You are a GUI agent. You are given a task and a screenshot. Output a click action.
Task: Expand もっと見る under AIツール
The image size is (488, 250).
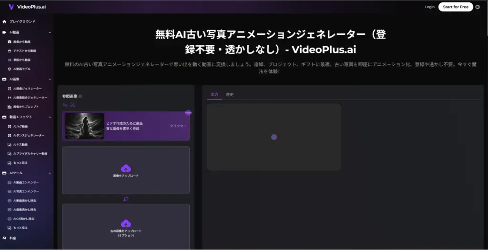coord(20,228)
